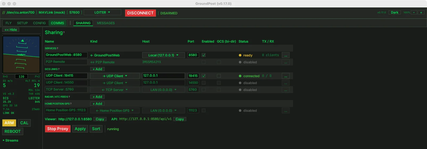Click the red DISCONNECT button

140,13
